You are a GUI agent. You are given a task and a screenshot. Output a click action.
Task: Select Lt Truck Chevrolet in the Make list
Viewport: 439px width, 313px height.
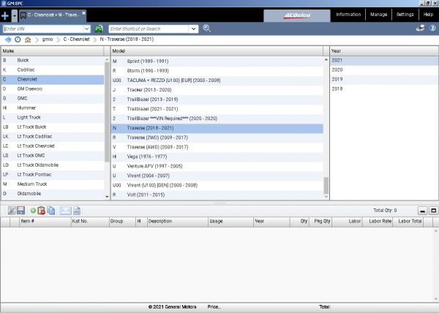[53, 146]
